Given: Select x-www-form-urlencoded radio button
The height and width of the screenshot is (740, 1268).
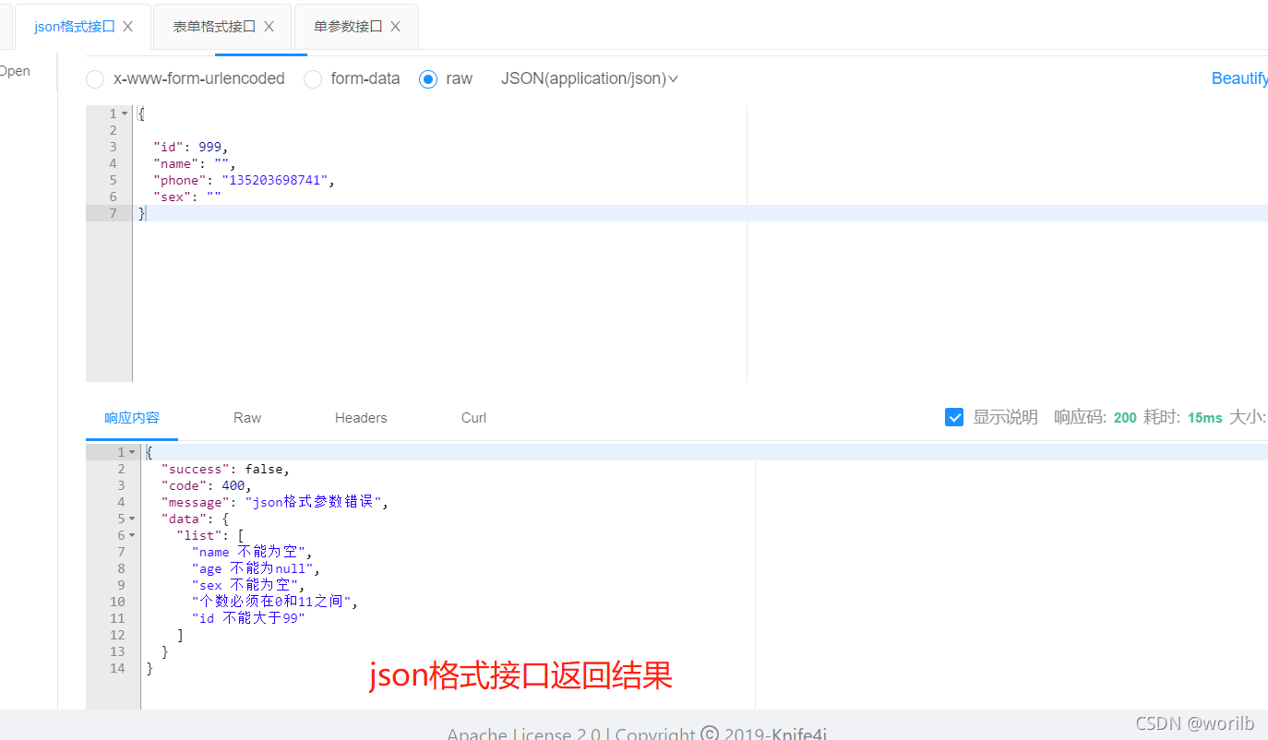Looking at the screenshot, I should pos(95,79).
